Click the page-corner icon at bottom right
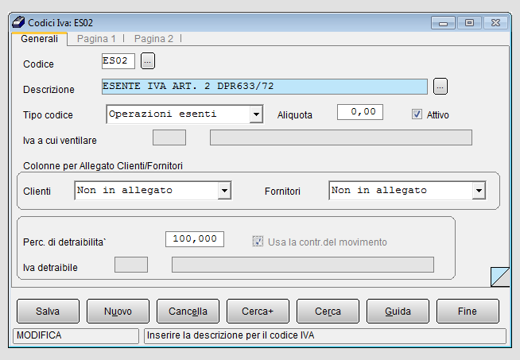Screen dimensions: 520x360 (500, 277)
